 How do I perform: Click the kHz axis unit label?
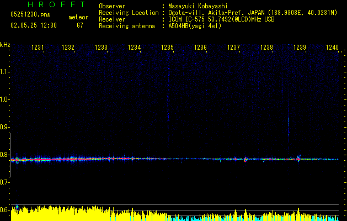pos(5,45)
